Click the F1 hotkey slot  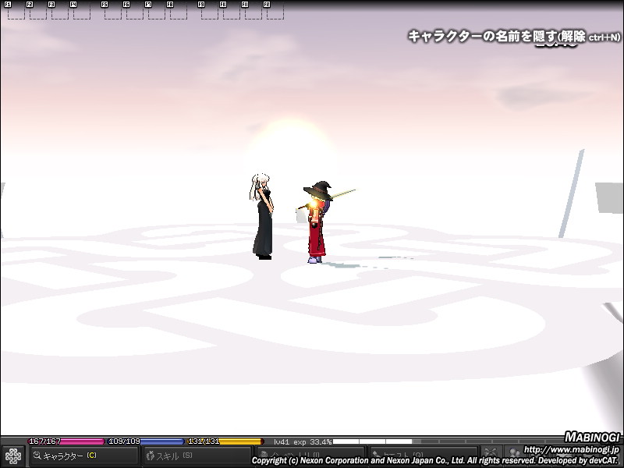[x=16, y=11]
